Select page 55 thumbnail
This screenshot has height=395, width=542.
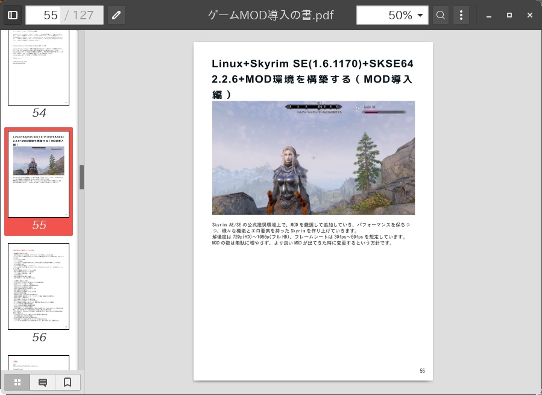tap(39, 174)
